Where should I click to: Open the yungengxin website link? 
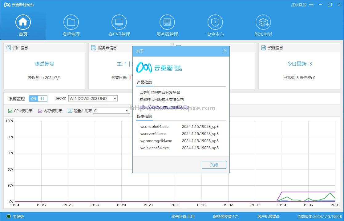164,107
